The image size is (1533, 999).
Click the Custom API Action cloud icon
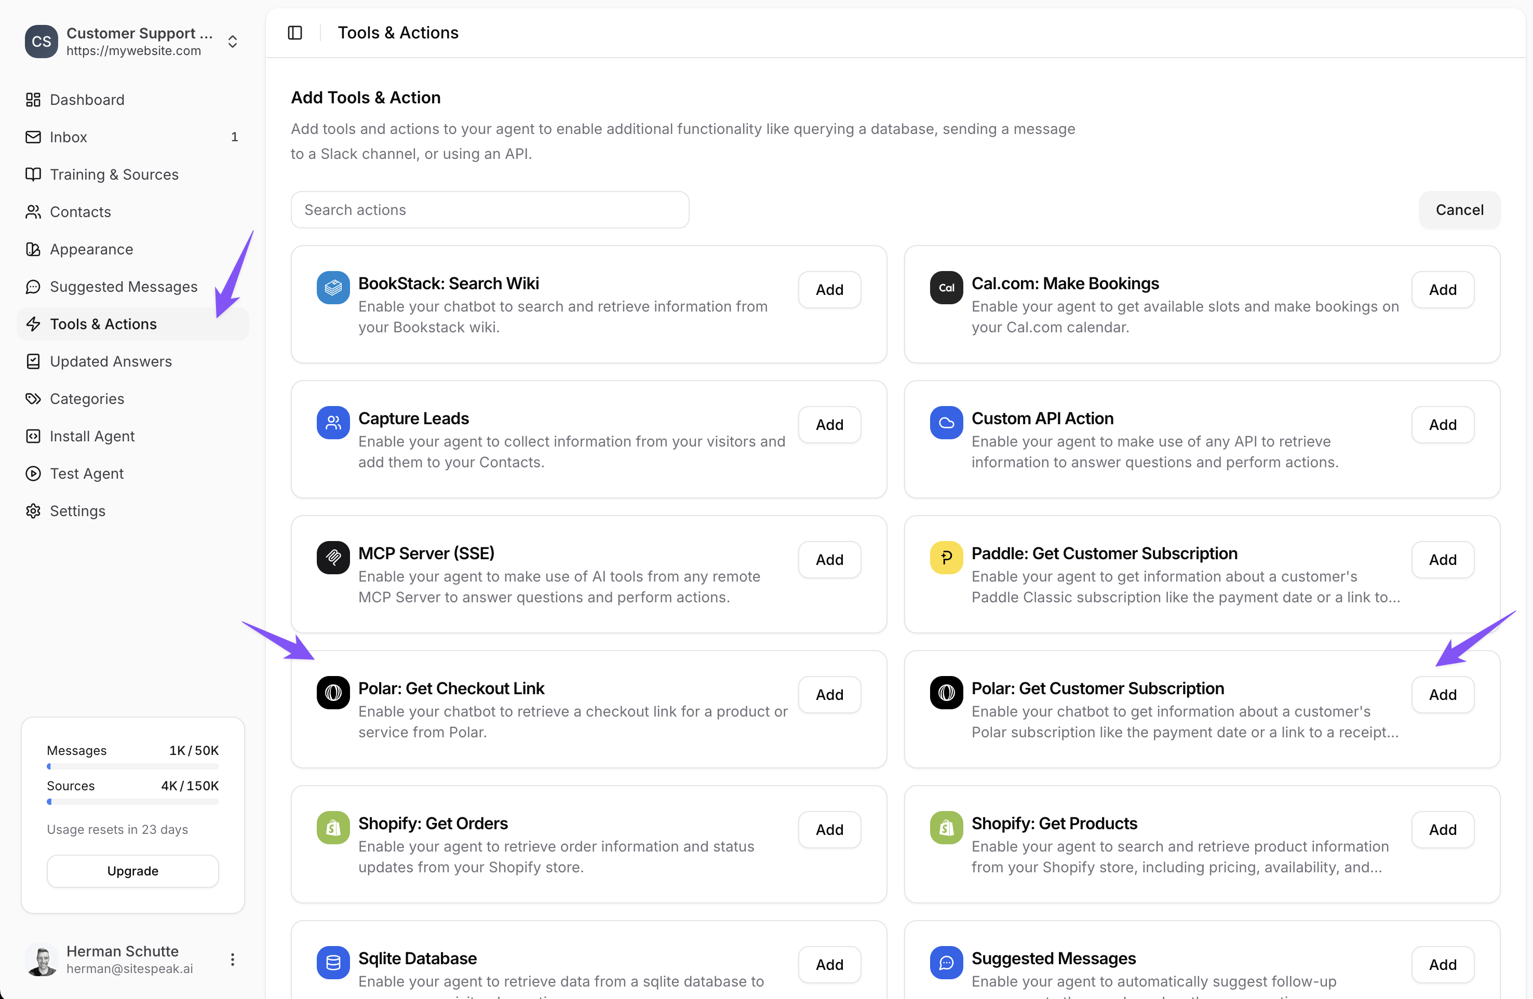click(946, 423)
